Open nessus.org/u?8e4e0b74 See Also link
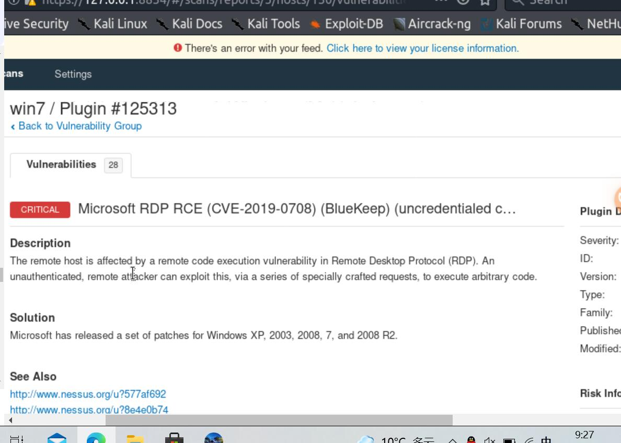 (89, 410)
